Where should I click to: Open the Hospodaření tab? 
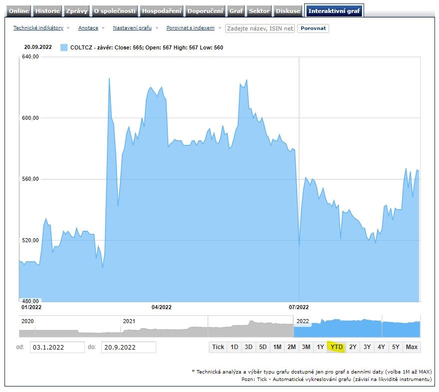161,11
